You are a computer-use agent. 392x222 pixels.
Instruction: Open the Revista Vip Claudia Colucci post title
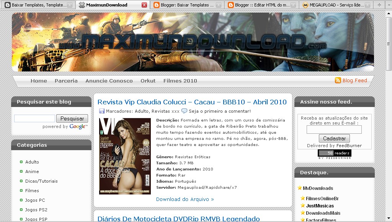(192, 102)
